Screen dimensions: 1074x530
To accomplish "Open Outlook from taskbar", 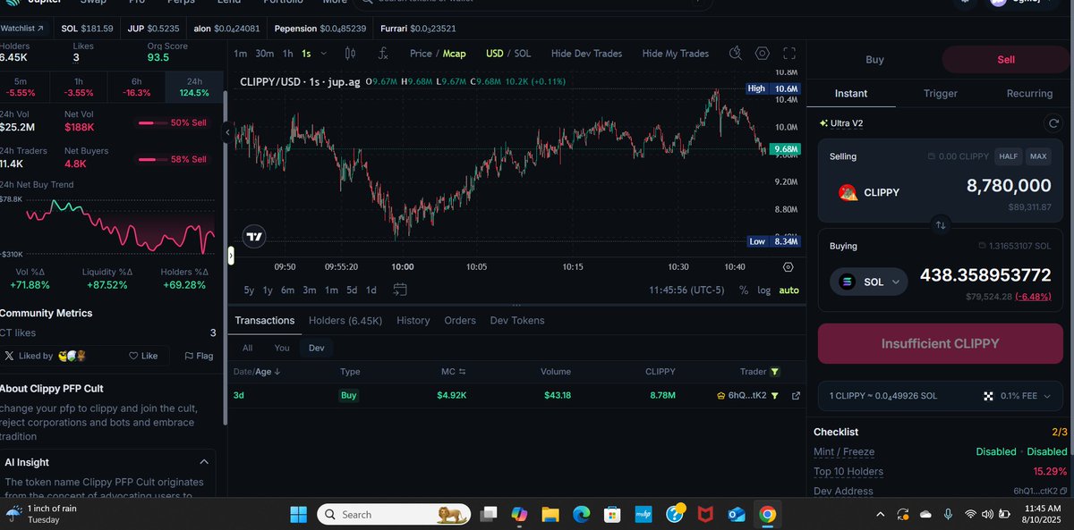I will (737, 515).
